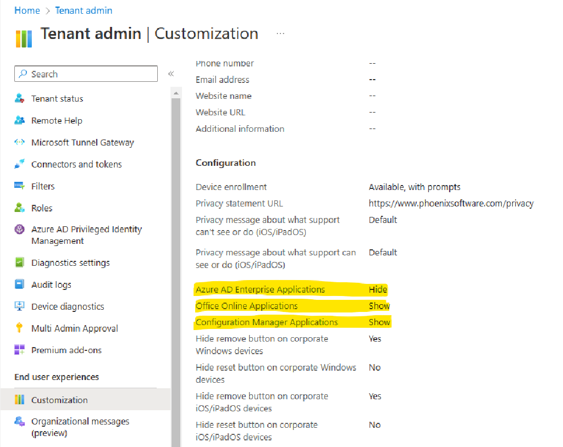Click the Remote Help icon

click(x=19, y=120)
